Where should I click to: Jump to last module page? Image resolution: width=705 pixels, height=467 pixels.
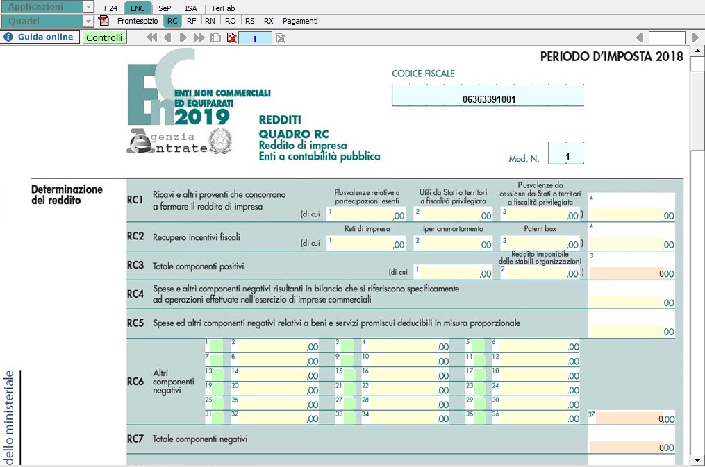(199, 37)
